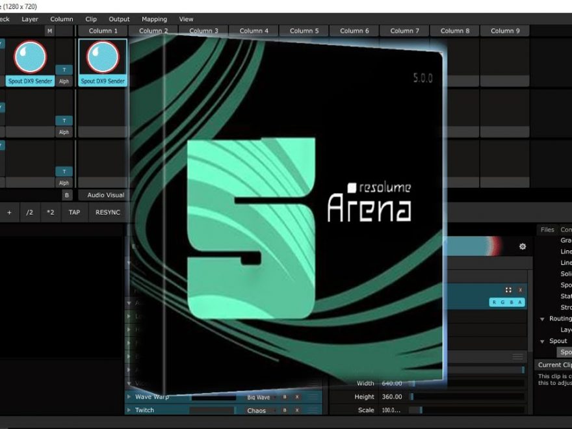
Task: Toggle the A alpha channel button
Action: tap(519, 302)
